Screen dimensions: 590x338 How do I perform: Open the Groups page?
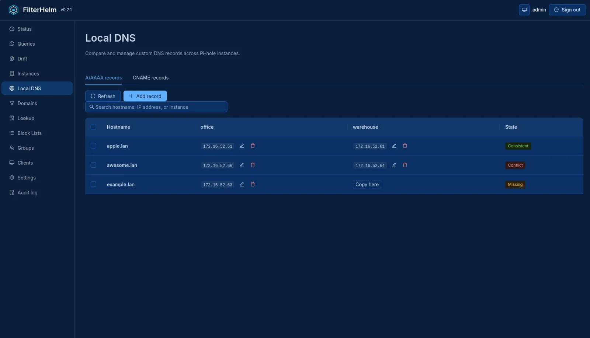click(37, 148)
